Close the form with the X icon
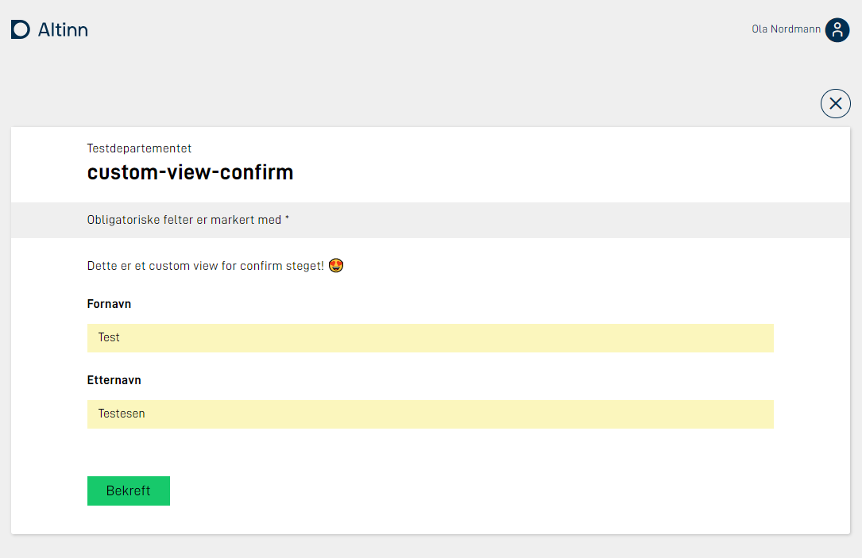 [836, 103]
